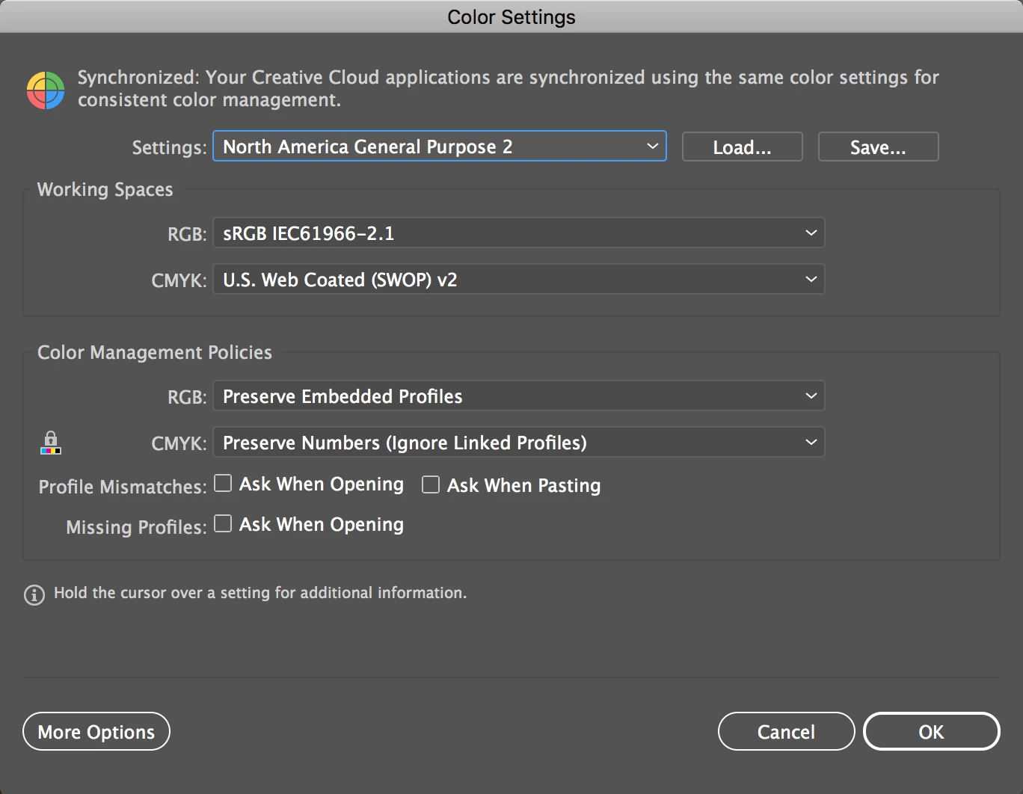This screenshot has width=1023, height=794.
Task: Click the Color Settings title bar text
Action: coord(512,16)
